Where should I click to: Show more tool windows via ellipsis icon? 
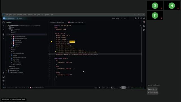[3, 38]
